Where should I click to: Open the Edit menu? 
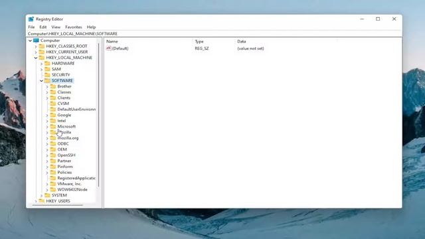pyautogui.click(x=42, y=27)
